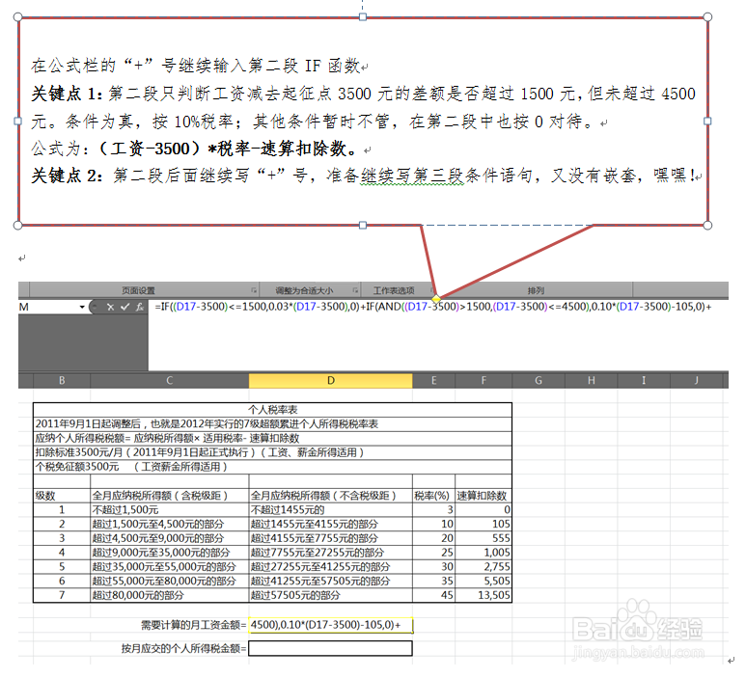This screenshot has width=746, height=678.
Task: Click the 应纳个人所得税税额 formula row
Action: pyautogui.click(x=272, y=439)
